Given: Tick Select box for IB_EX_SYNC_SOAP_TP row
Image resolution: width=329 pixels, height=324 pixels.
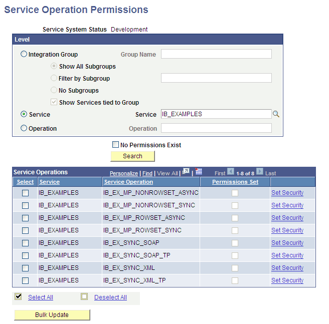Looking at the screenshot, I should tap(26, 255).
